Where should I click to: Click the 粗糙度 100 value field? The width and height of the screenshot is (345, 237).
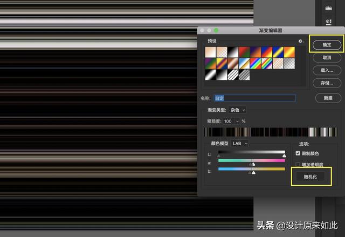pyautogui.click(x=229, y=121)
